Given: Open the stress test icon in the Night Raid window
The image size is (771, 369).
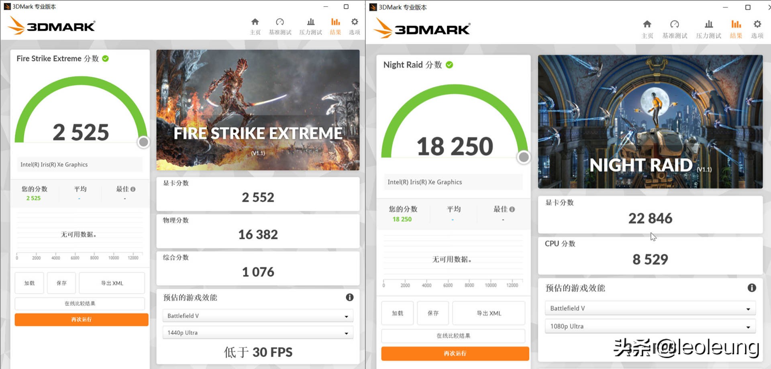Looking at the screenshot, I should click(709, 24).
